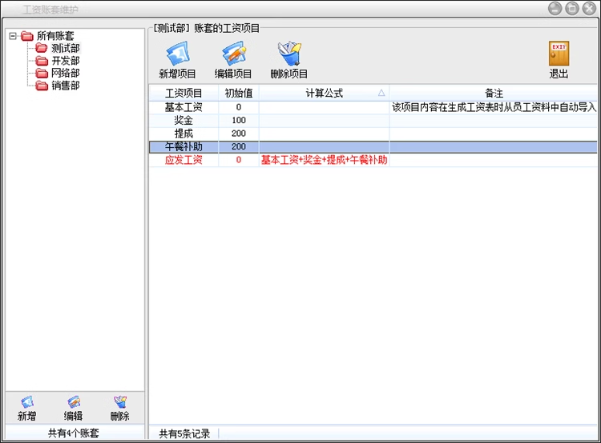The width and height of the screenshot is (601, 443).
Task: Click the 奖金 initial value 100
Action: pos(239,121)
